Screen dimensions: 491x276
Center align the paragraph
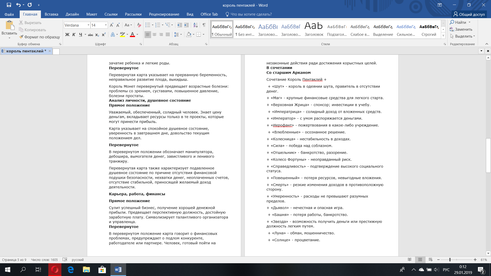[x=154, y=34]
